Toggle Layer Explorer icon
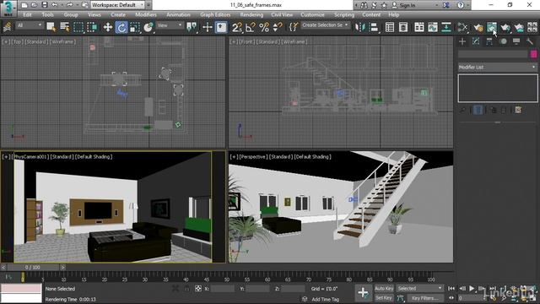 point(403,27)
